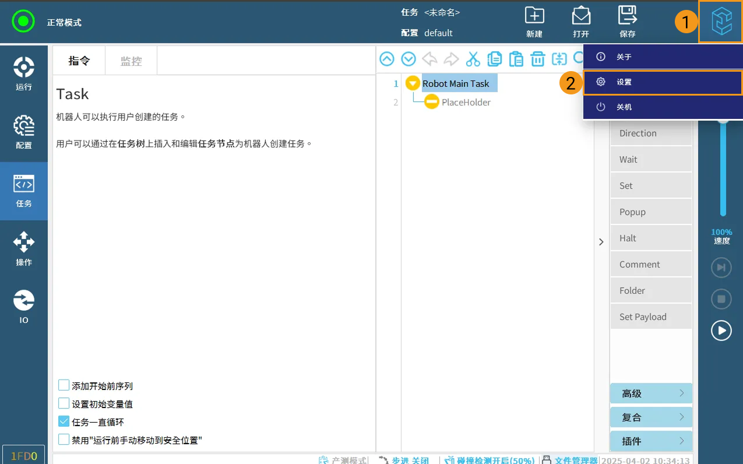Click the Paste icon in the toolbar

tap(516, 58)
